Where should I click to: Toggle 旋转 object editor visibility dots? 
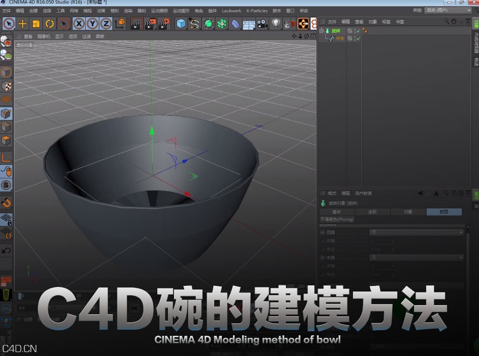pos(355,31)
